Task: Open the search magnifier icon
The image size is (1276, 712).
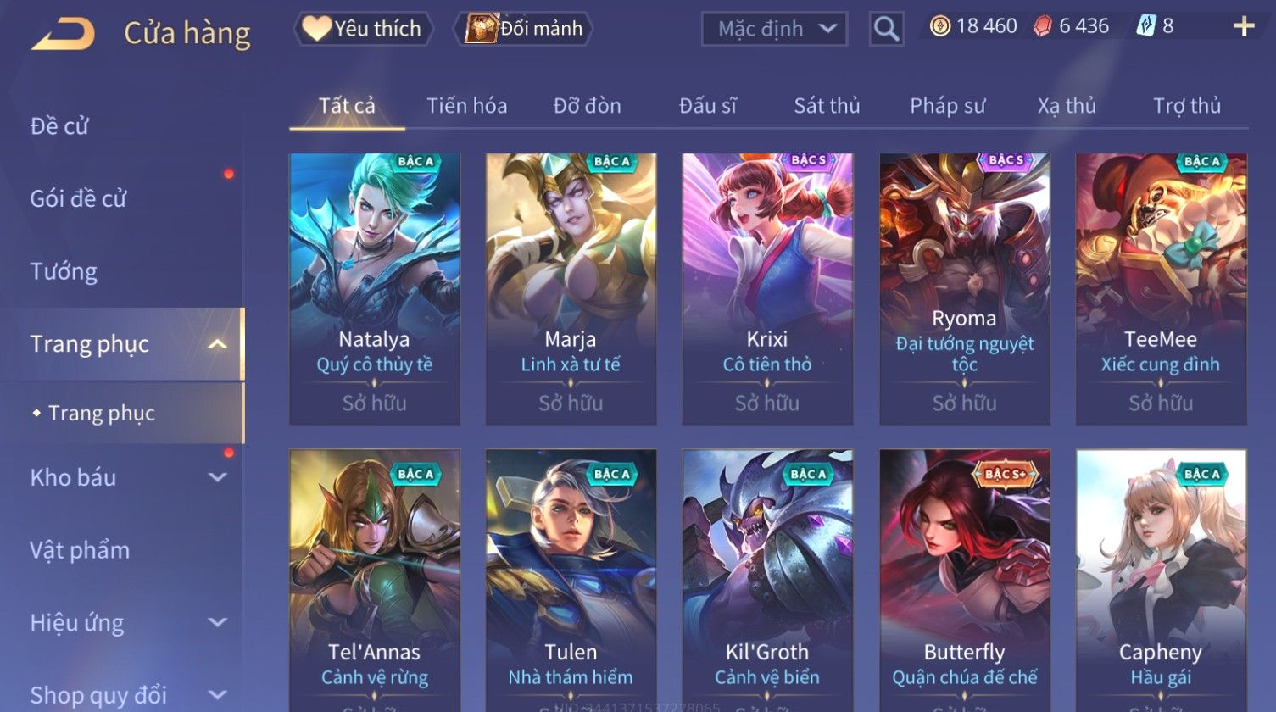Action: coord(886,29)
